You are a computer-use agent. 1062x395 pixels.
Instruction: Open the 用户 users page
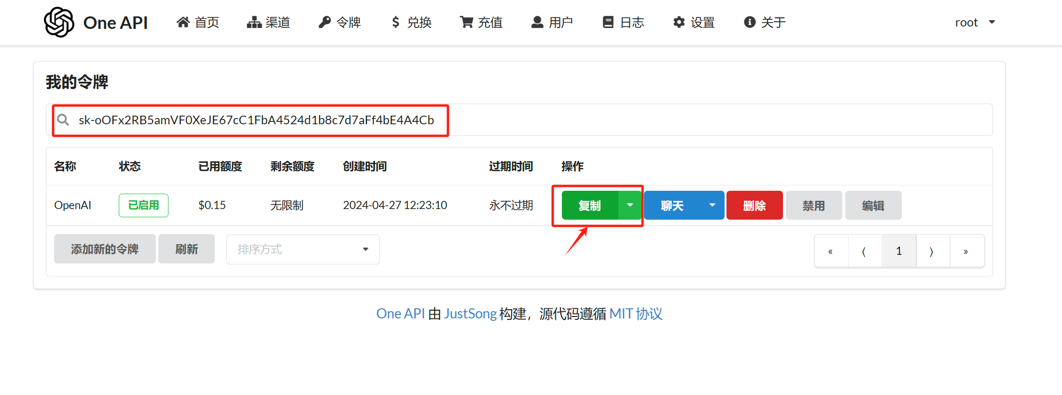(x=552, y=22)
